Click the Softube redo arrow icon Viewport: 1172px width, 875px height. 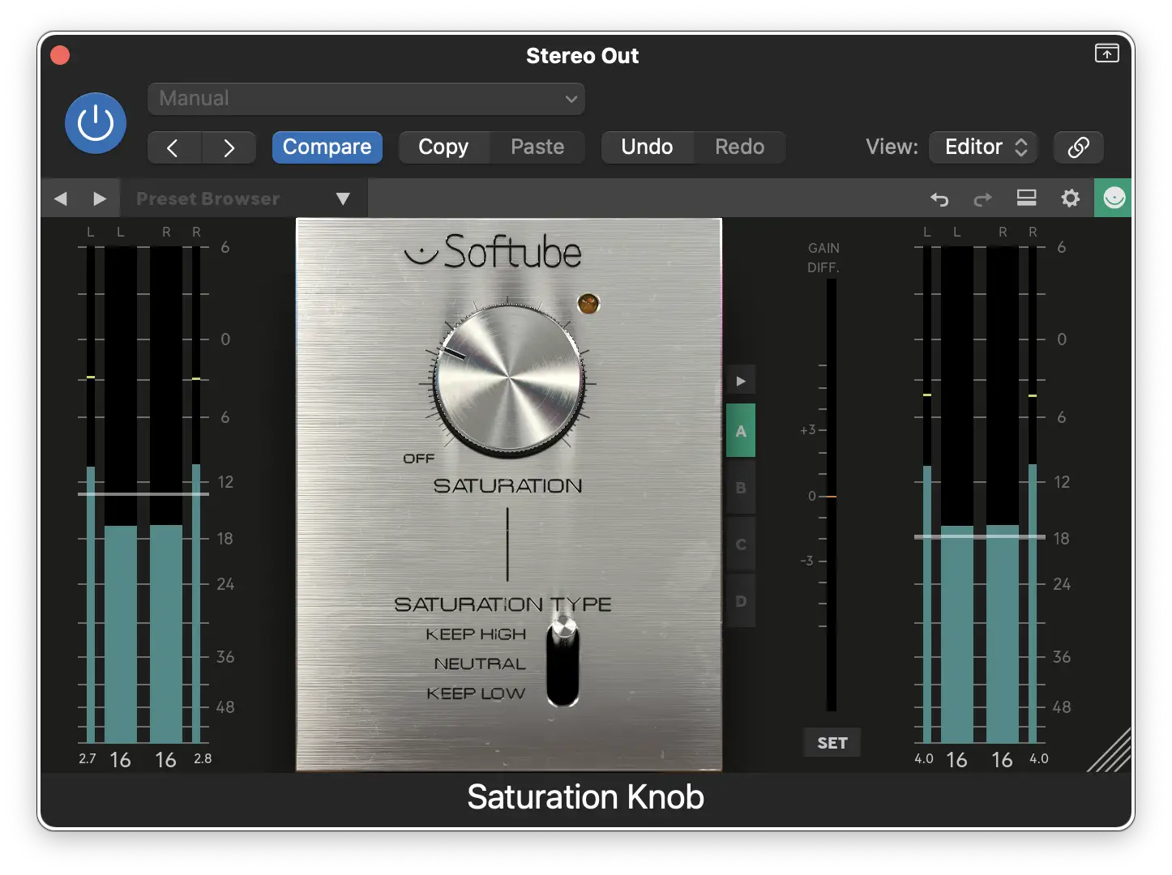pos(982,198)
